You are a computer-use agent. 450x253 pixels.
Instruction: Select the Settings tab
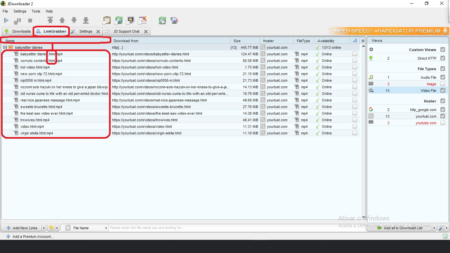pos(85,31)
